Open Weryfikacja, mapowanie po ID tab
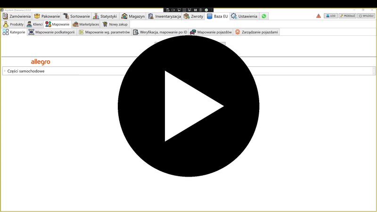Image resolution: width=377 pixels, height=212 pixels. (x=160, y=32)
